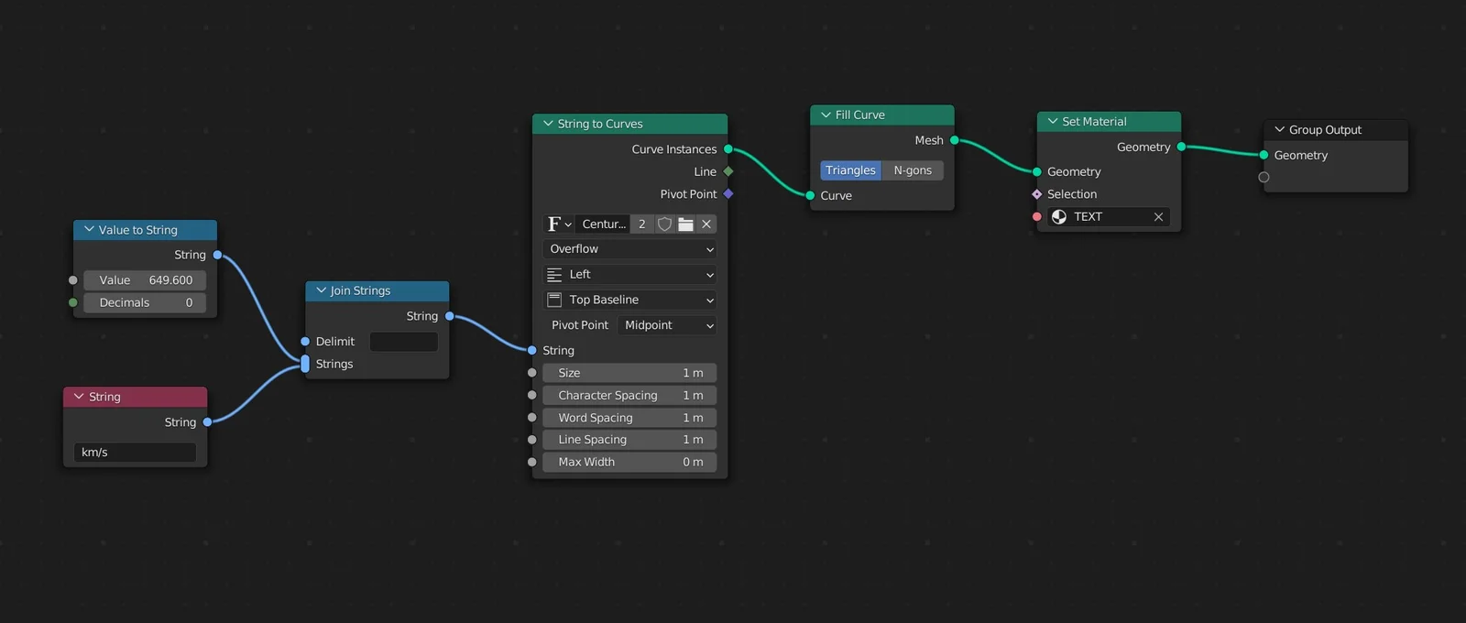Screen dimensions: 1466x623
Task: Collapse the Set Material node
Action: click(x=1053, y=121)
